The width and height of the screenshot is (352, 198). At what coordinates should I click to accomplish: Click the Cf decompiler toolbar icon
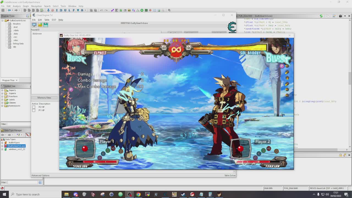(x=133, y=10)
